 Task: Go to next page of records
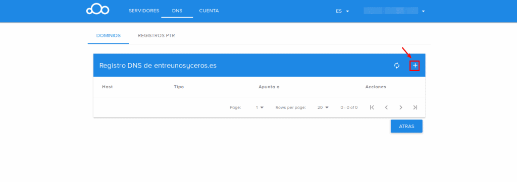(400, 107)
